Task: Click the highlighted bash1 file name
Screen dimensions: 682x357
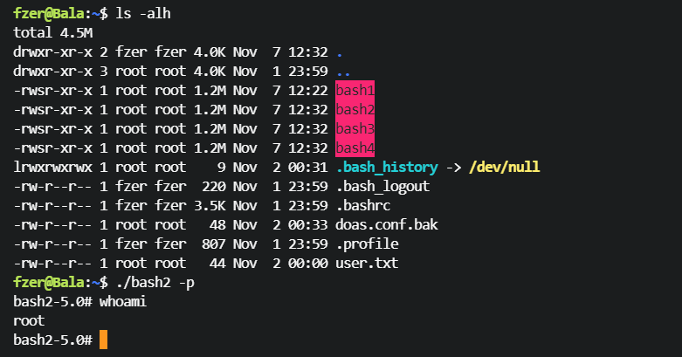Action: pos(355,90)
